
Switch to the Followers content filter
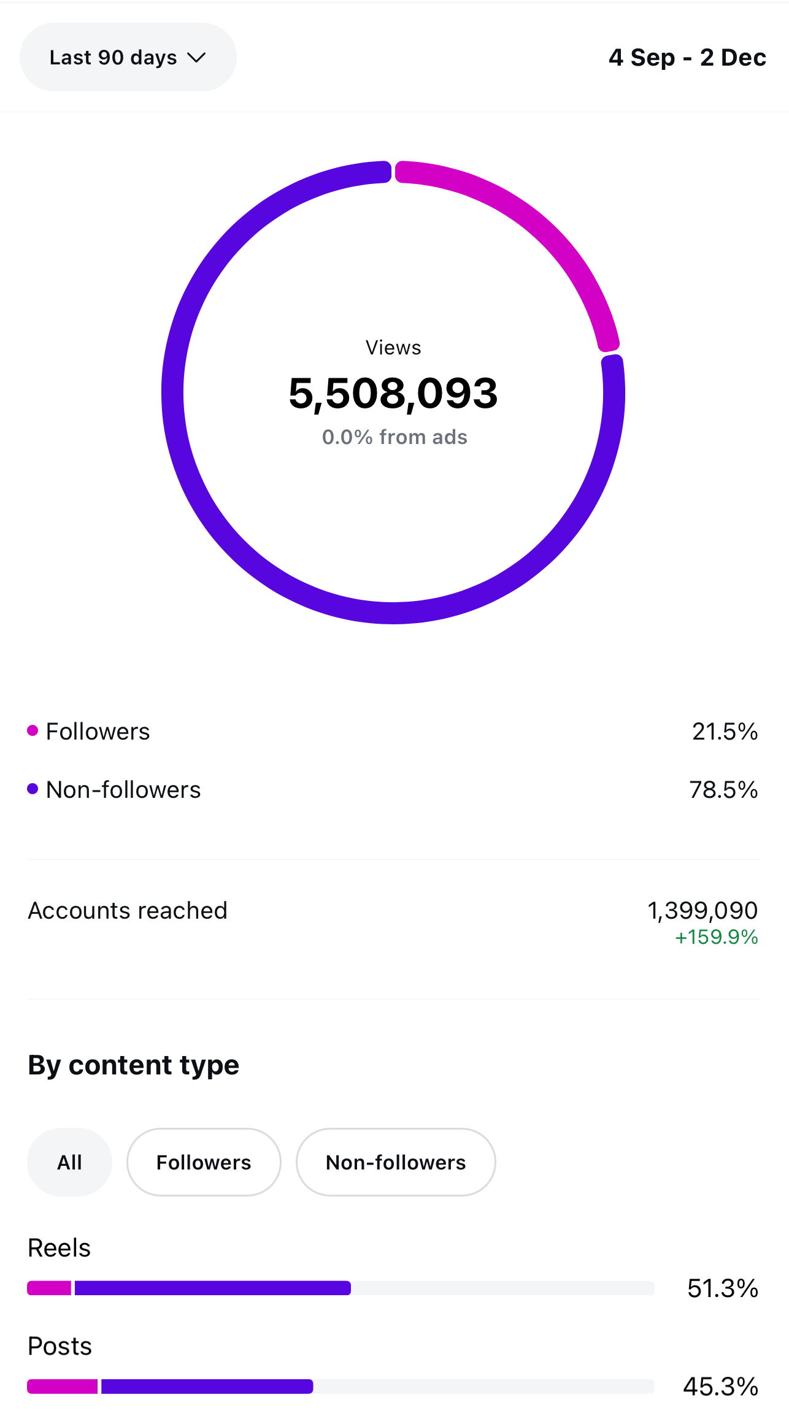point(204,1162)
